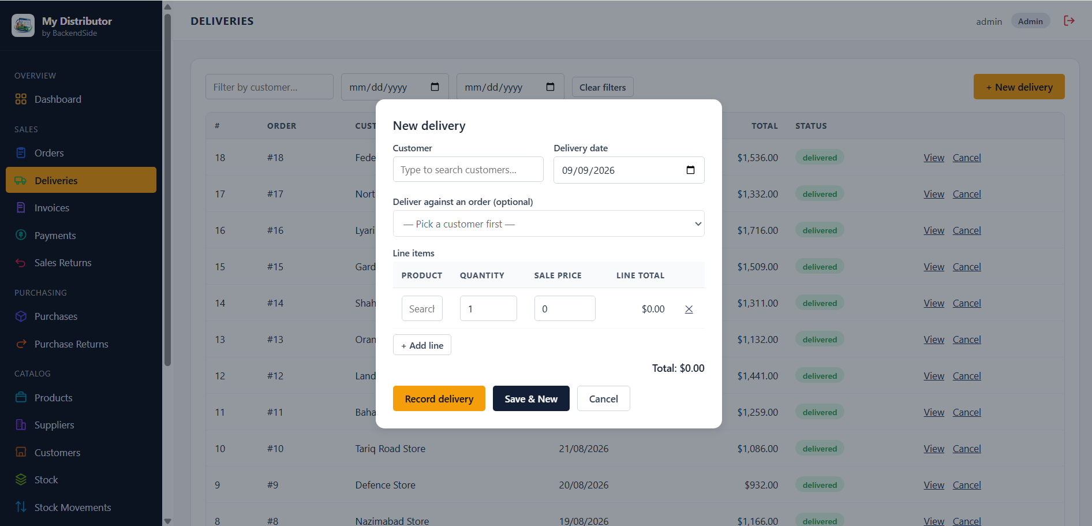The height and width of the screenshot is (526, 1092).
Task: View delivery for Defence Store
Action: pyautogui.click(x=934, y=485)
